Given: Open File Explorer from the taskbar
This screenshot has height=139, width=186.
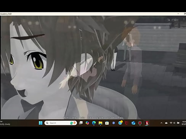Looking at the screenshot, I should [100, 123].
